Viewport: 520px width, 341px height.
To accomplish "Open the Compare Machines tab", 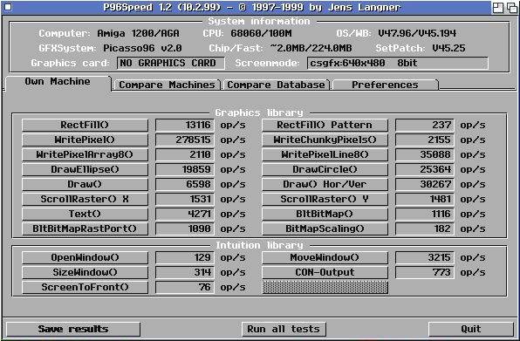I will pos(167,85).
